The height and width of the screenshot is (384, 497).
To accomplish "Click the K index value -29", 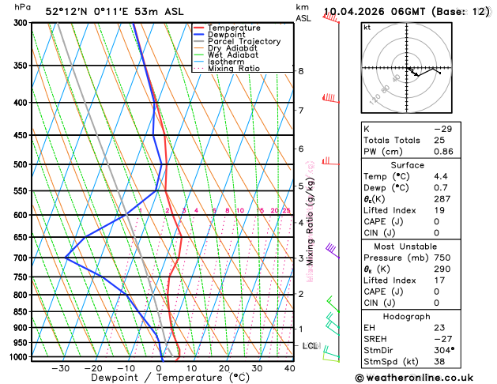I will pyautogui.click(x=442, y=129).
